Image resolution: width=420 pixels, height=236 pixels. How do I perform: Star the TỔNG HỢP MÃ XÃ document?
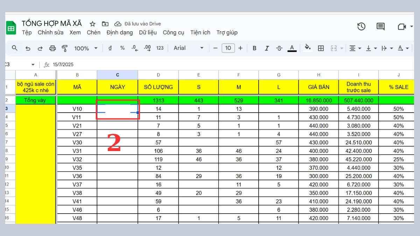click(x=92, y=24)
